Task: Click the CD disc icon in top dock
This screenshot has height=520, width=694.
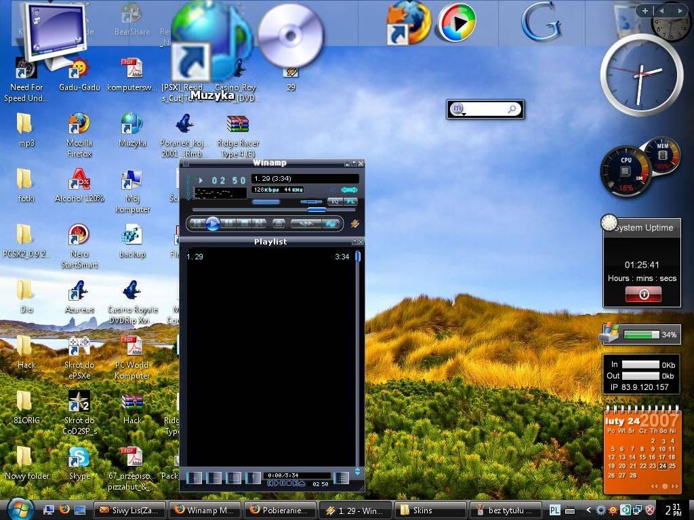Action: tap(290, 35)
